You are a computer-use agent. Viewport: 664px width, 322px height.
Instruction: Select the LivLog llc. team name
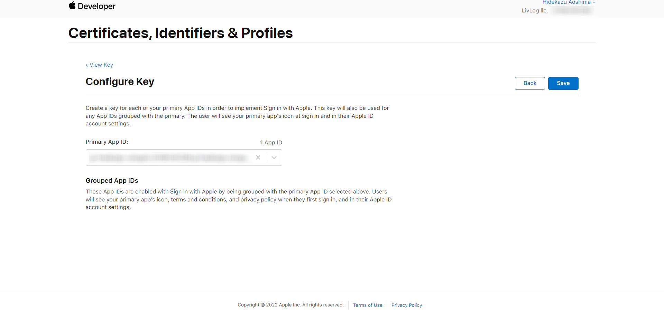click(535, 11)
